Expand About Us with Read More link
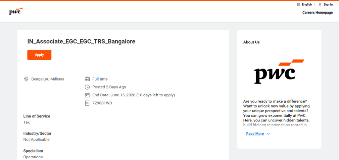The image size is (339, 160). click(x=255, y=134)
